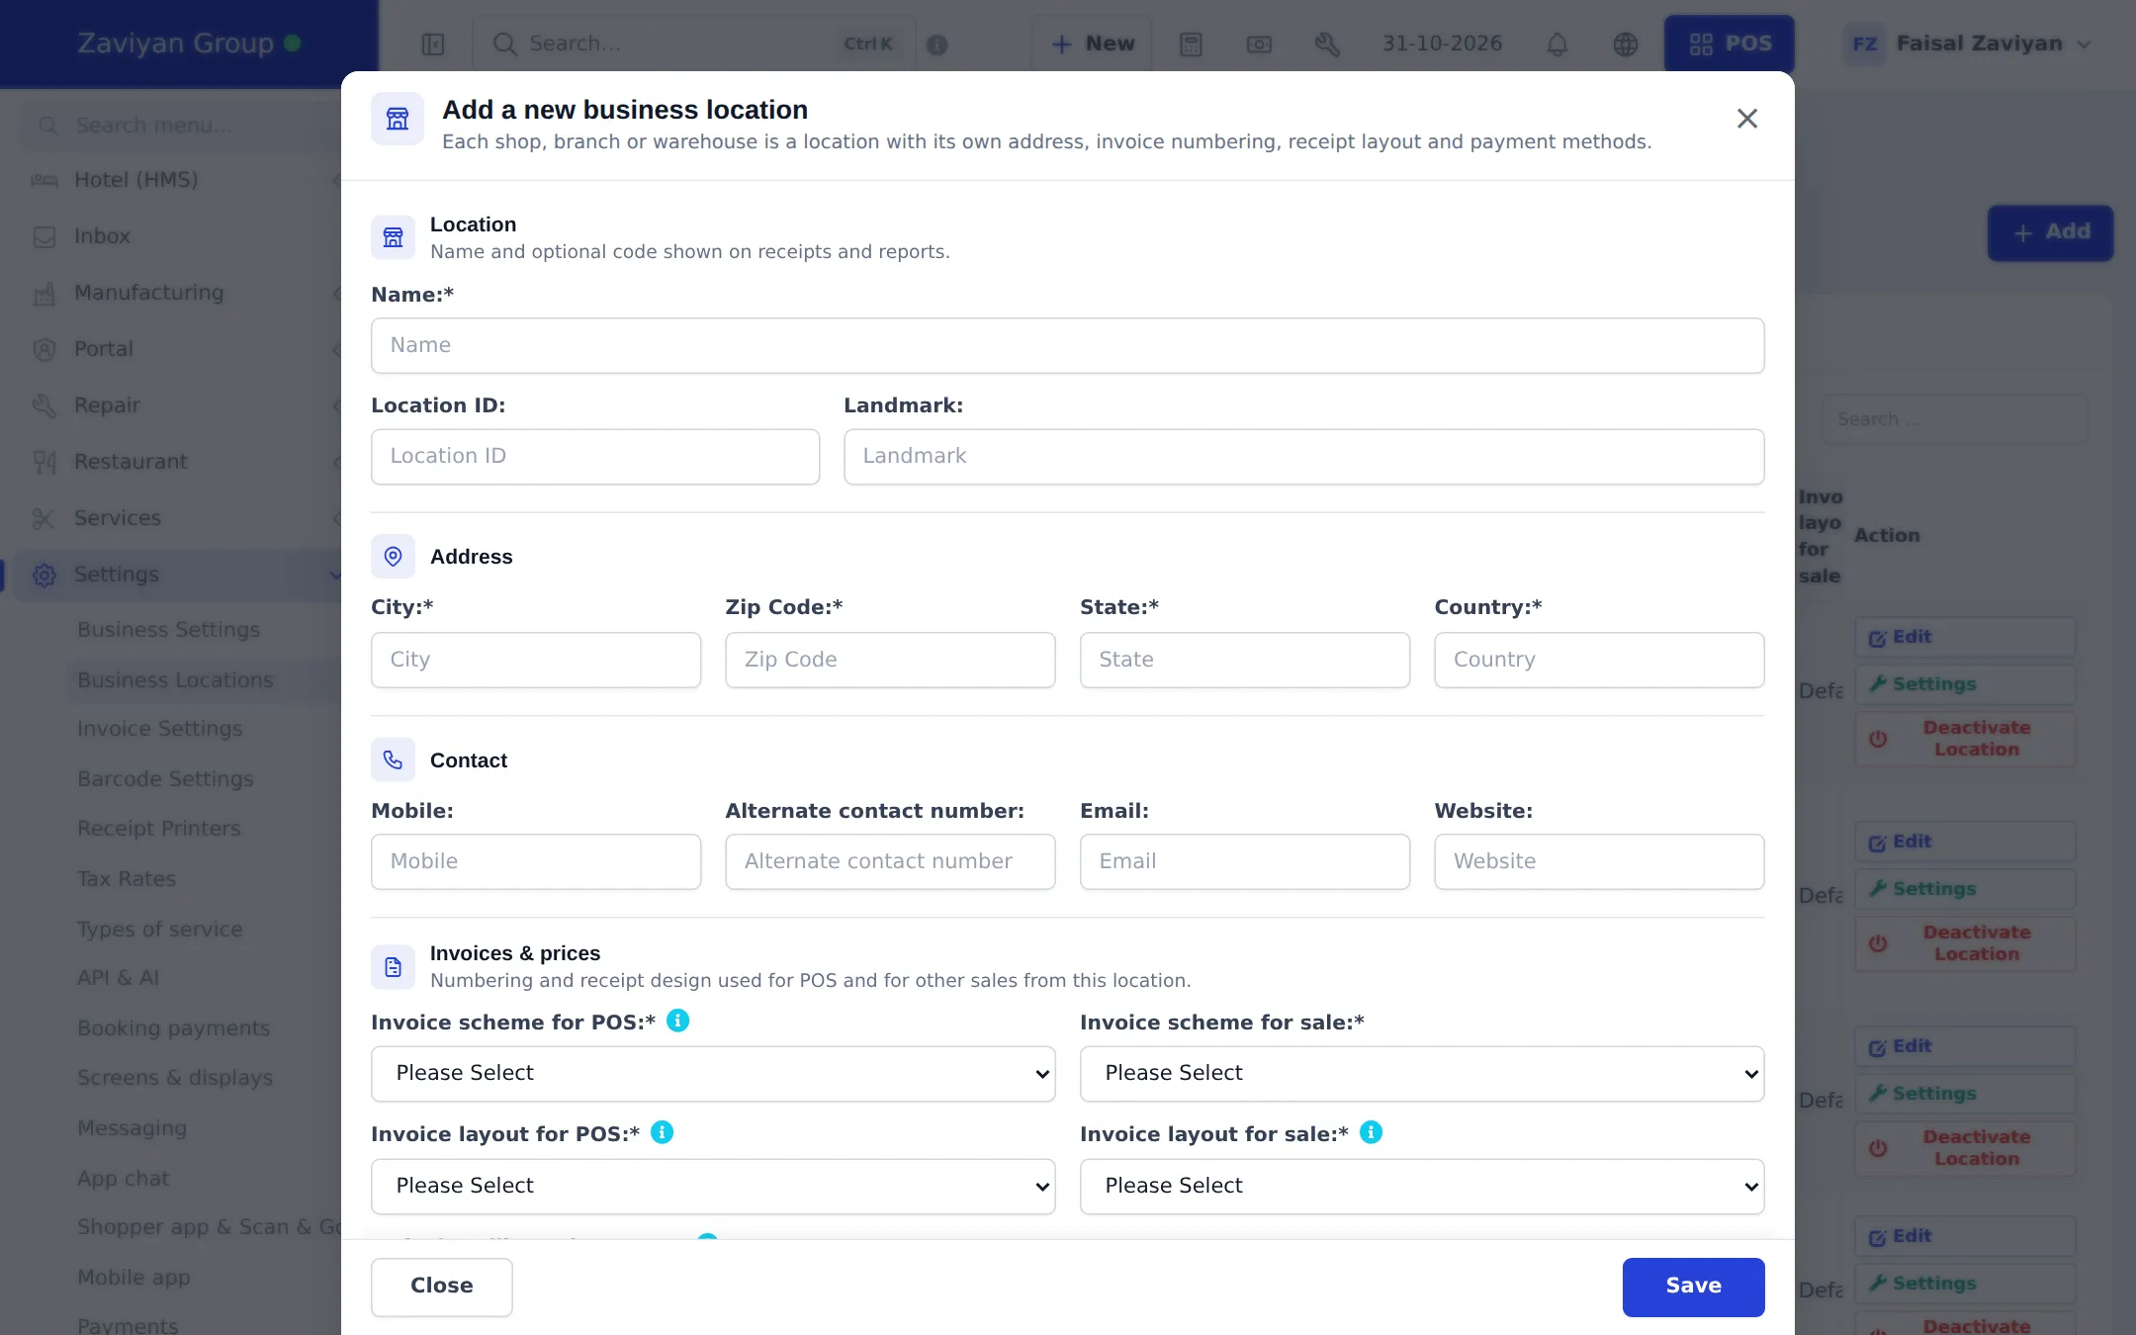The width and height of the screenshot is (2136, 1335).
Task: Click into the Country field
Action: (1599, 661)
